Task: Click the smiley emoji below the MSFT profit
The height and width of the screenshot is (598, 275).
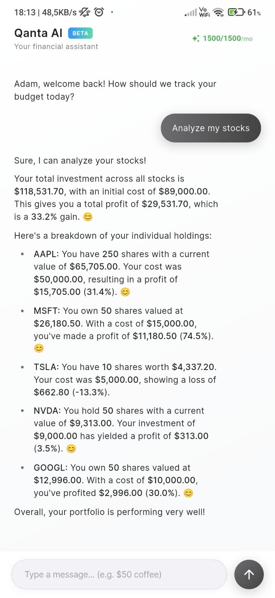Action: click(39, 348)
